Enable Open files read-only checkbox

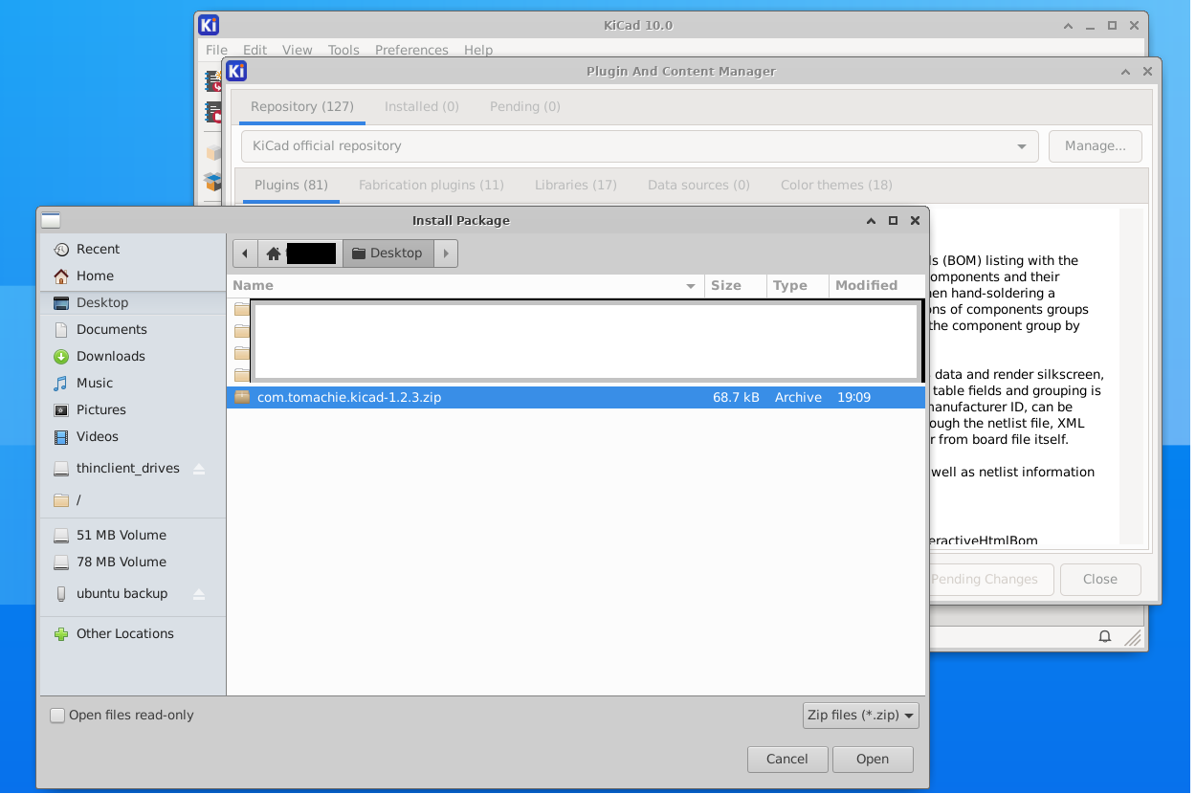(x=57, y=715)
